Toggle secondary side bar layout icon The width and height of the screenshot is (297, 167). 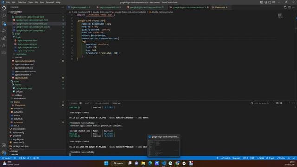click(x=270, y=2)
